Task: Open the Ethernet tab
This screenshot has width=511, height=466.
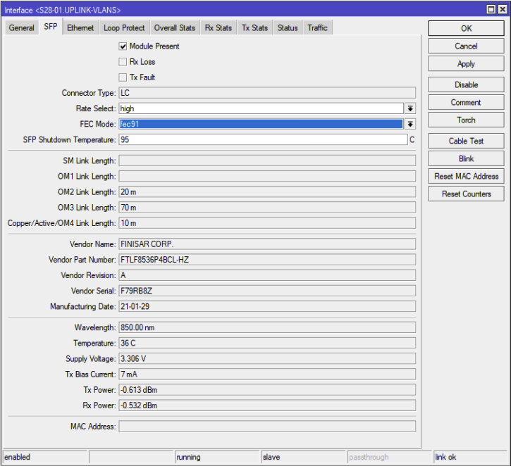Action: tap(80, 28)
